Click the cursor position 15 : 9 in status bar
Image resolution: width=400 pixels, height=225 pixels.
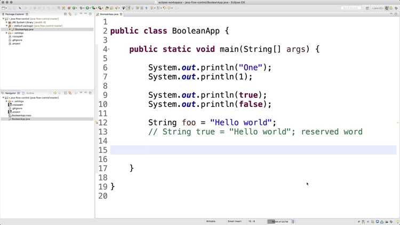252,221
